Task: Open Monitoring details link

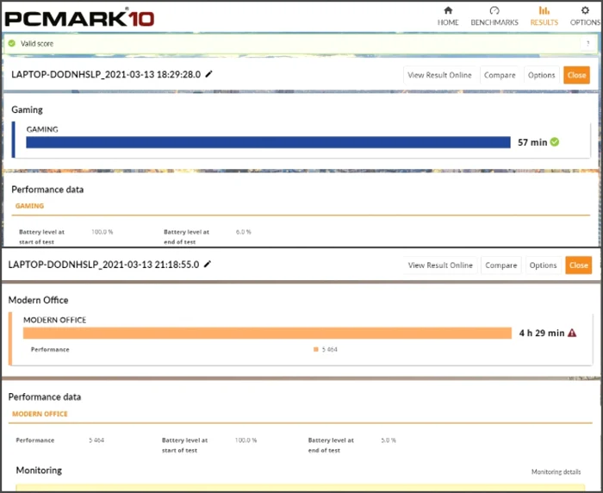Action: (x=556, y=471)
